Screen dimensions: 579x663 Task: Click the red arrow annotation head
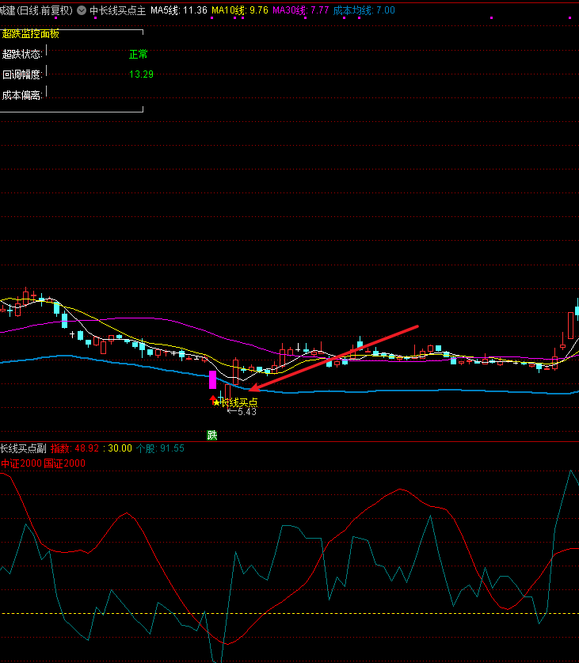(x=252, y=388)
